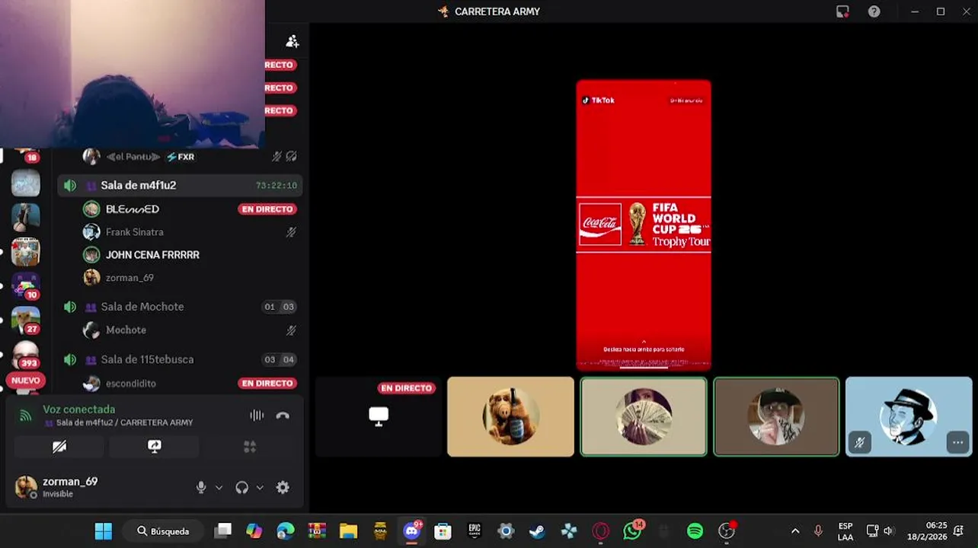The image size is (978, 548).
Task: Open headphone output options arrow
Action: click(260, 488)
